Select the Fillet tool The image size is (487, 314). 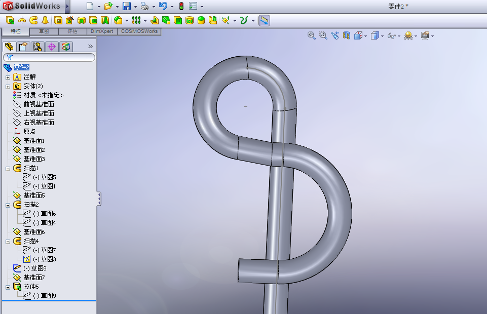(x=118, y=20)
